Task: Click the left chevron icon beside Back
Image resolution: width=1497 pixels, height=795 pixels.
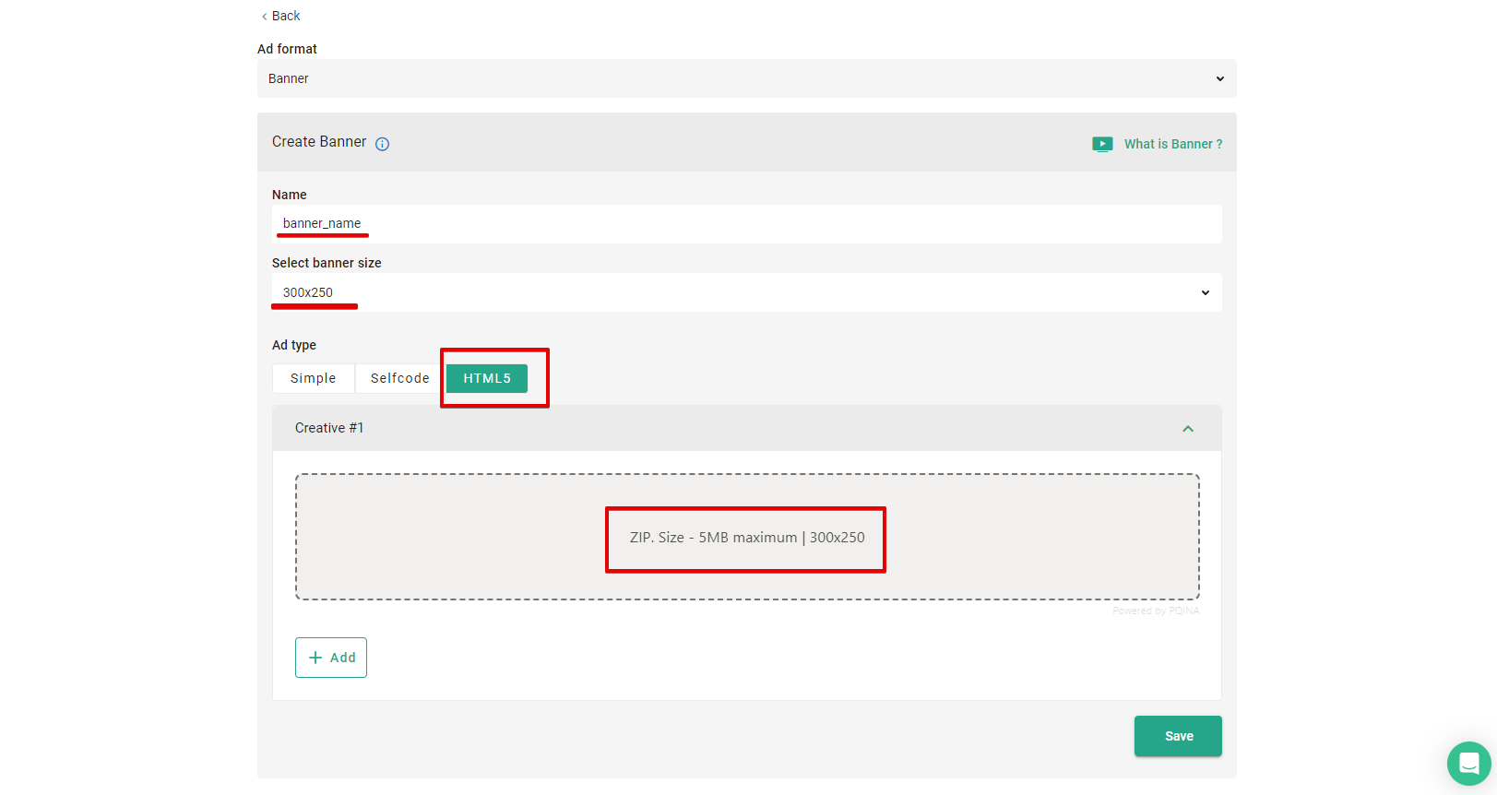Action: [x=265, y=17]
